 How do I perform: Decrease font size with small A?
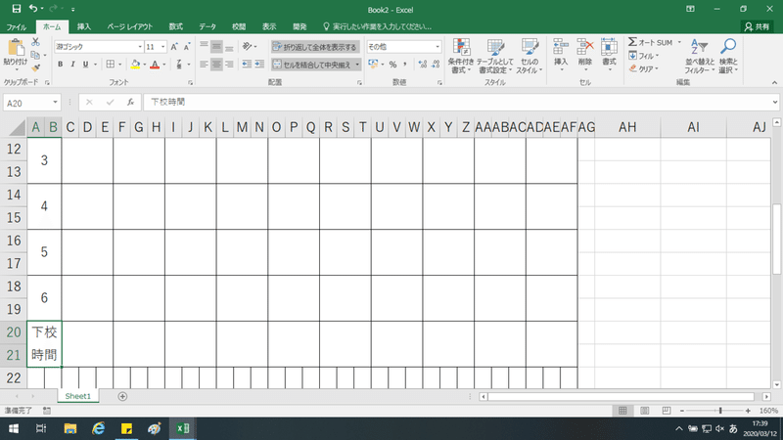tap(187, 47)
